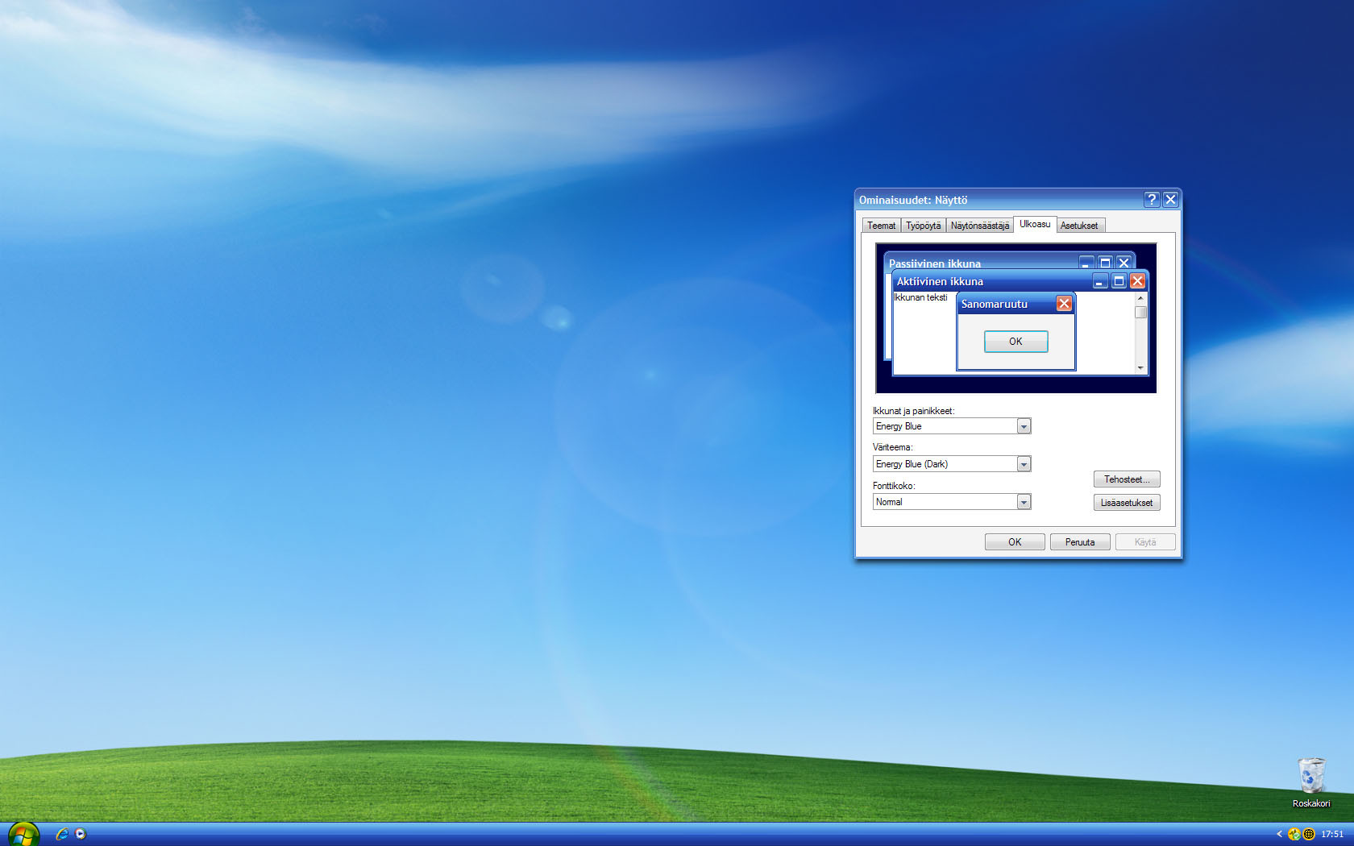The height and width of the screenshot is (846, 1354).
Task: Click the preview scrollbar up arrow
Action: [1140, 299]
